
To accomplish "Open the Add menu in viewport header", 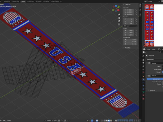I will (x=4, y=121).
